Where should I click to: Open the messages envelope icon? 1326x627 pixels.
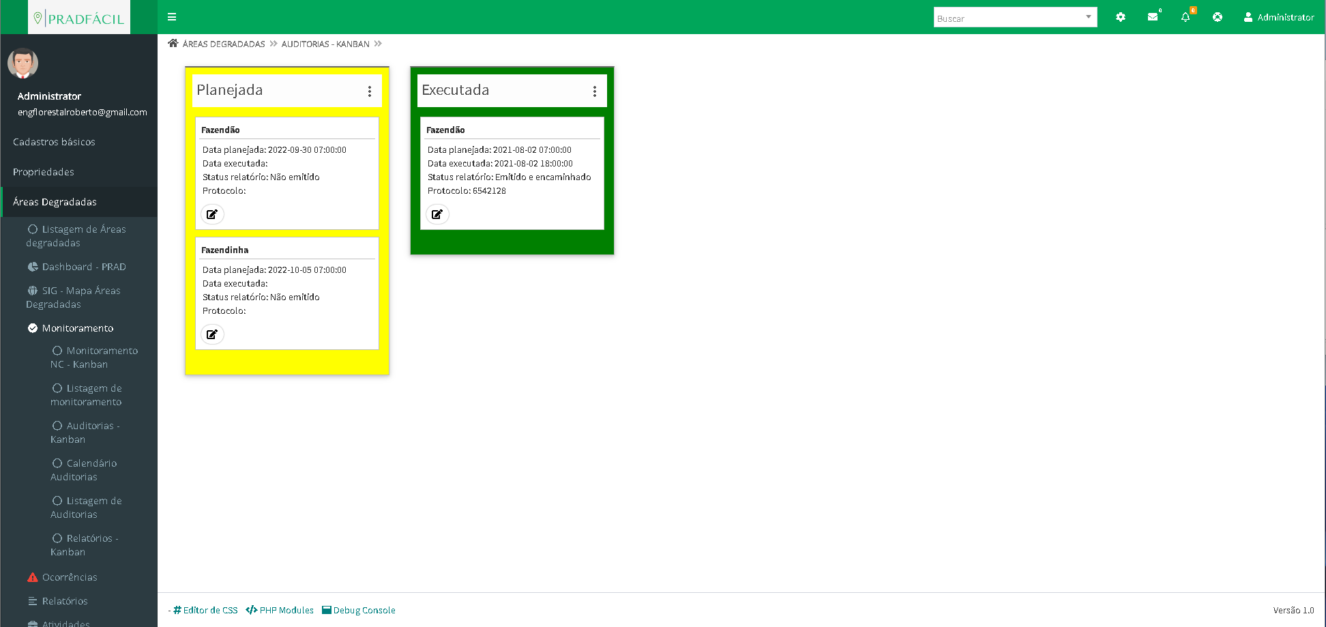(x=1153, y=17)
